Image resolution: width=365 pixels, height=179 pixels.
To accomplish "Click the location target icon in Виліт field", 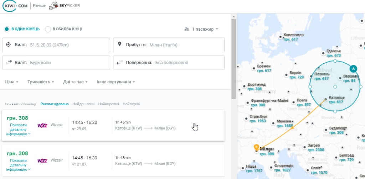I will pos(9,44).
